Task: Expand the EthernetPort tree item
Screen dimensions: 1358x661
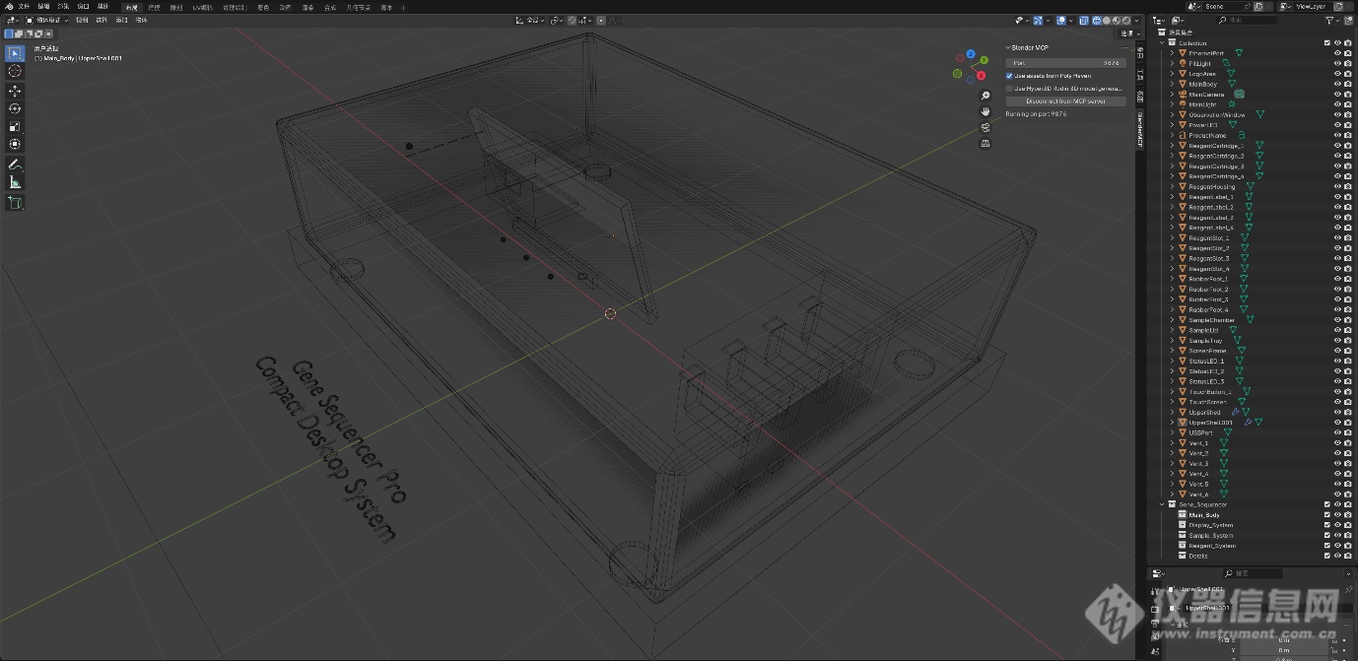Action: click(1172, 53)
